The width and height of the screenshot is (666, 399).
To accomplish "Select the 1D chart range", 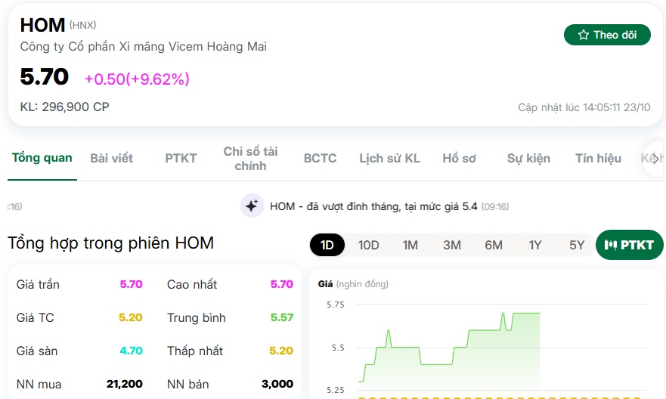I will 327,245.
